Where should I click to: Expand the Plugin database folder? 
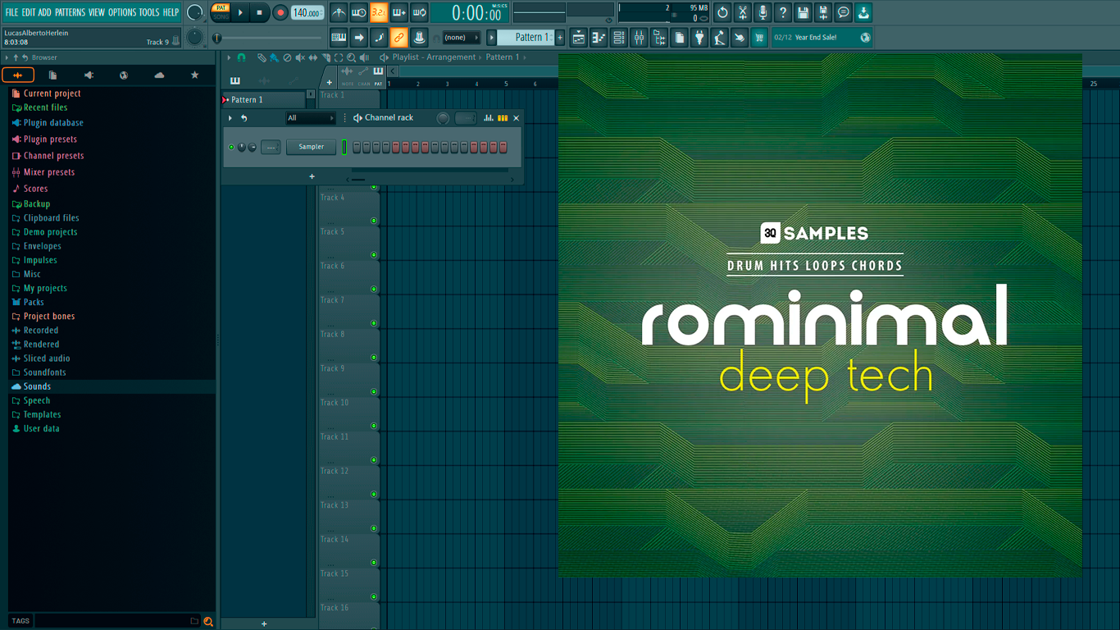point(53,123)
